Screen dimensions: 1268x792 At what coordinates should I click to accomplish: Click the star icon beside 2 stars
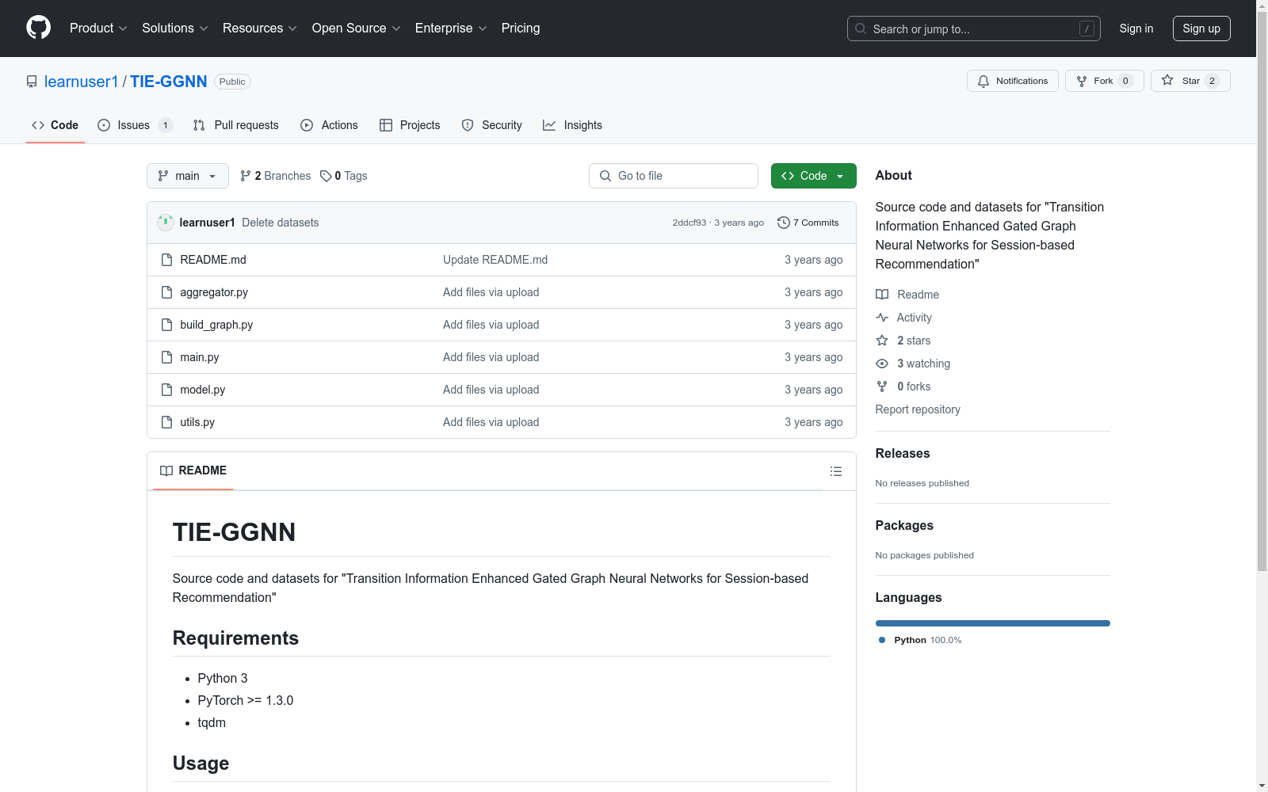pos(882,341)
